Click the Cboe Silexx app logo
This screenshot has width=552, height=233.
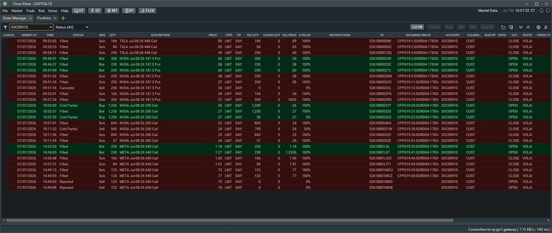pos(5,3)
